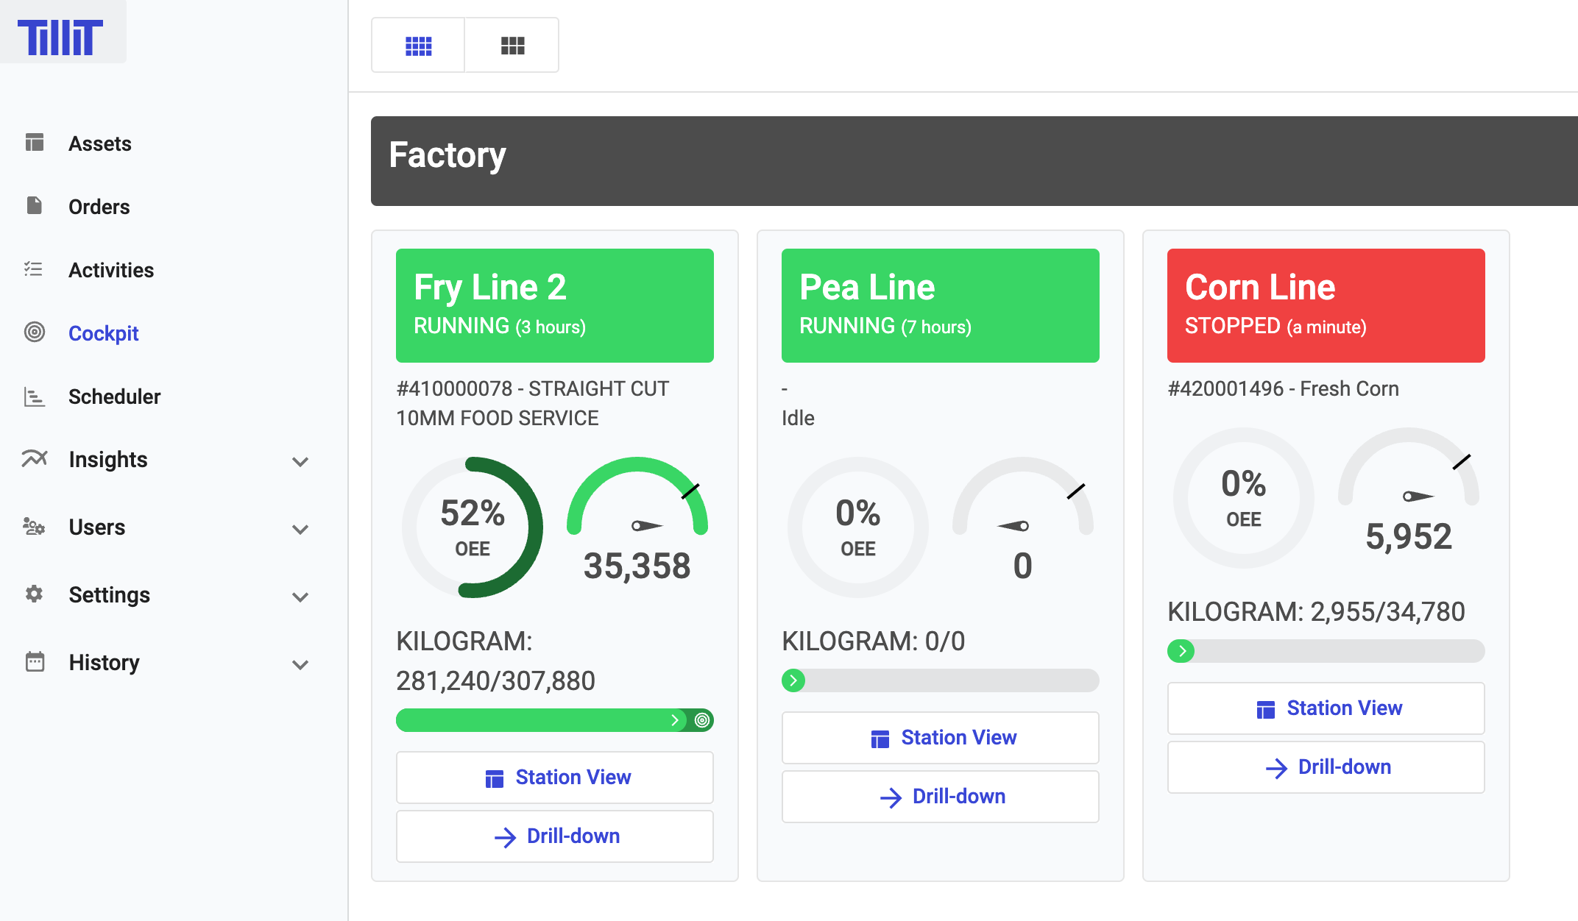Click the Scheduler chart icon
This screenshot has height=921, width=1578.
(x=34, y=397)
